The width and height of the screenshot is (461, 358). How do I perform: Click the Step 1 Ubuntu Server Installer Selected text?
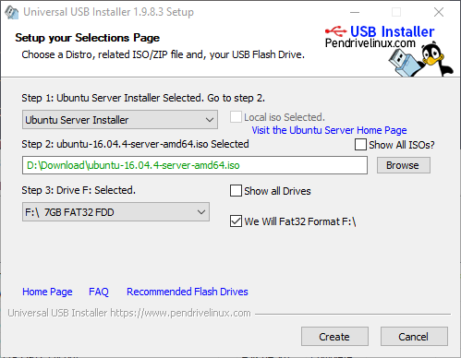pos(143,98)
